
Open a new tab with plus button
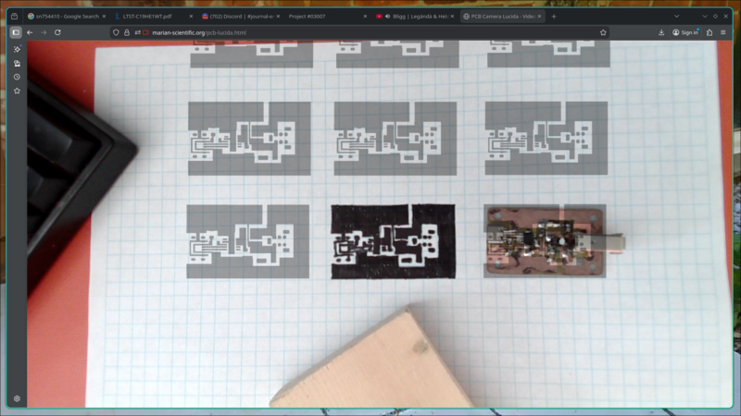(554, 16)
